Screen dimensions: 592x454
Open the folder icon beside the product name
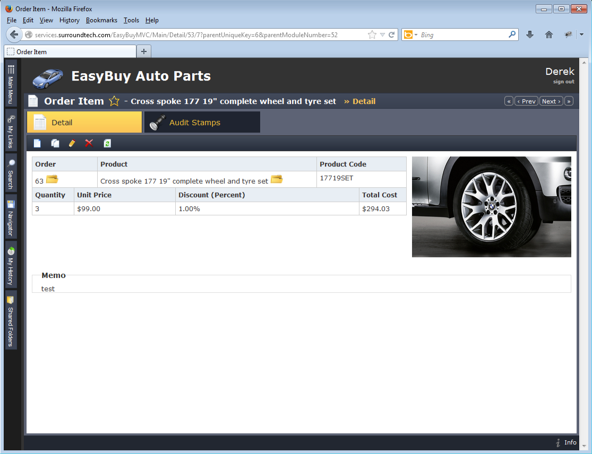coord(277,179)
